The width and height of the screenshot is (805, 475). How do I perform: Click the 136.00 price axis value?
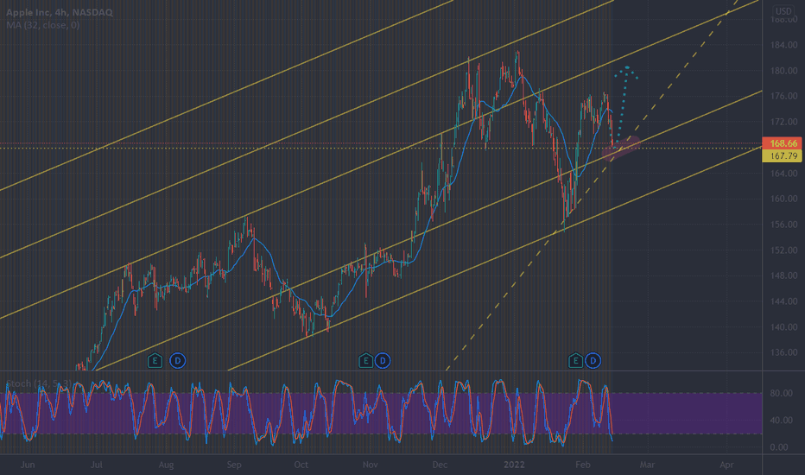point(784,352)
